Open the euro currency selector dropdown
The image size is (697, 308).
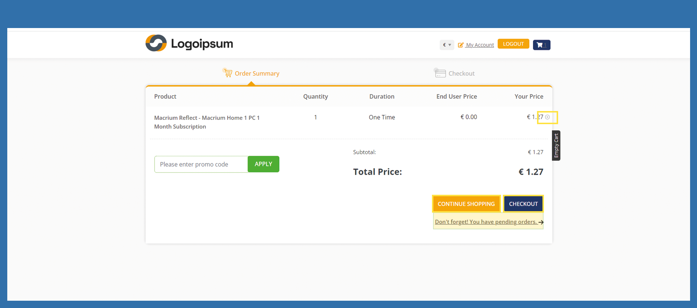[x=446, y=45]
